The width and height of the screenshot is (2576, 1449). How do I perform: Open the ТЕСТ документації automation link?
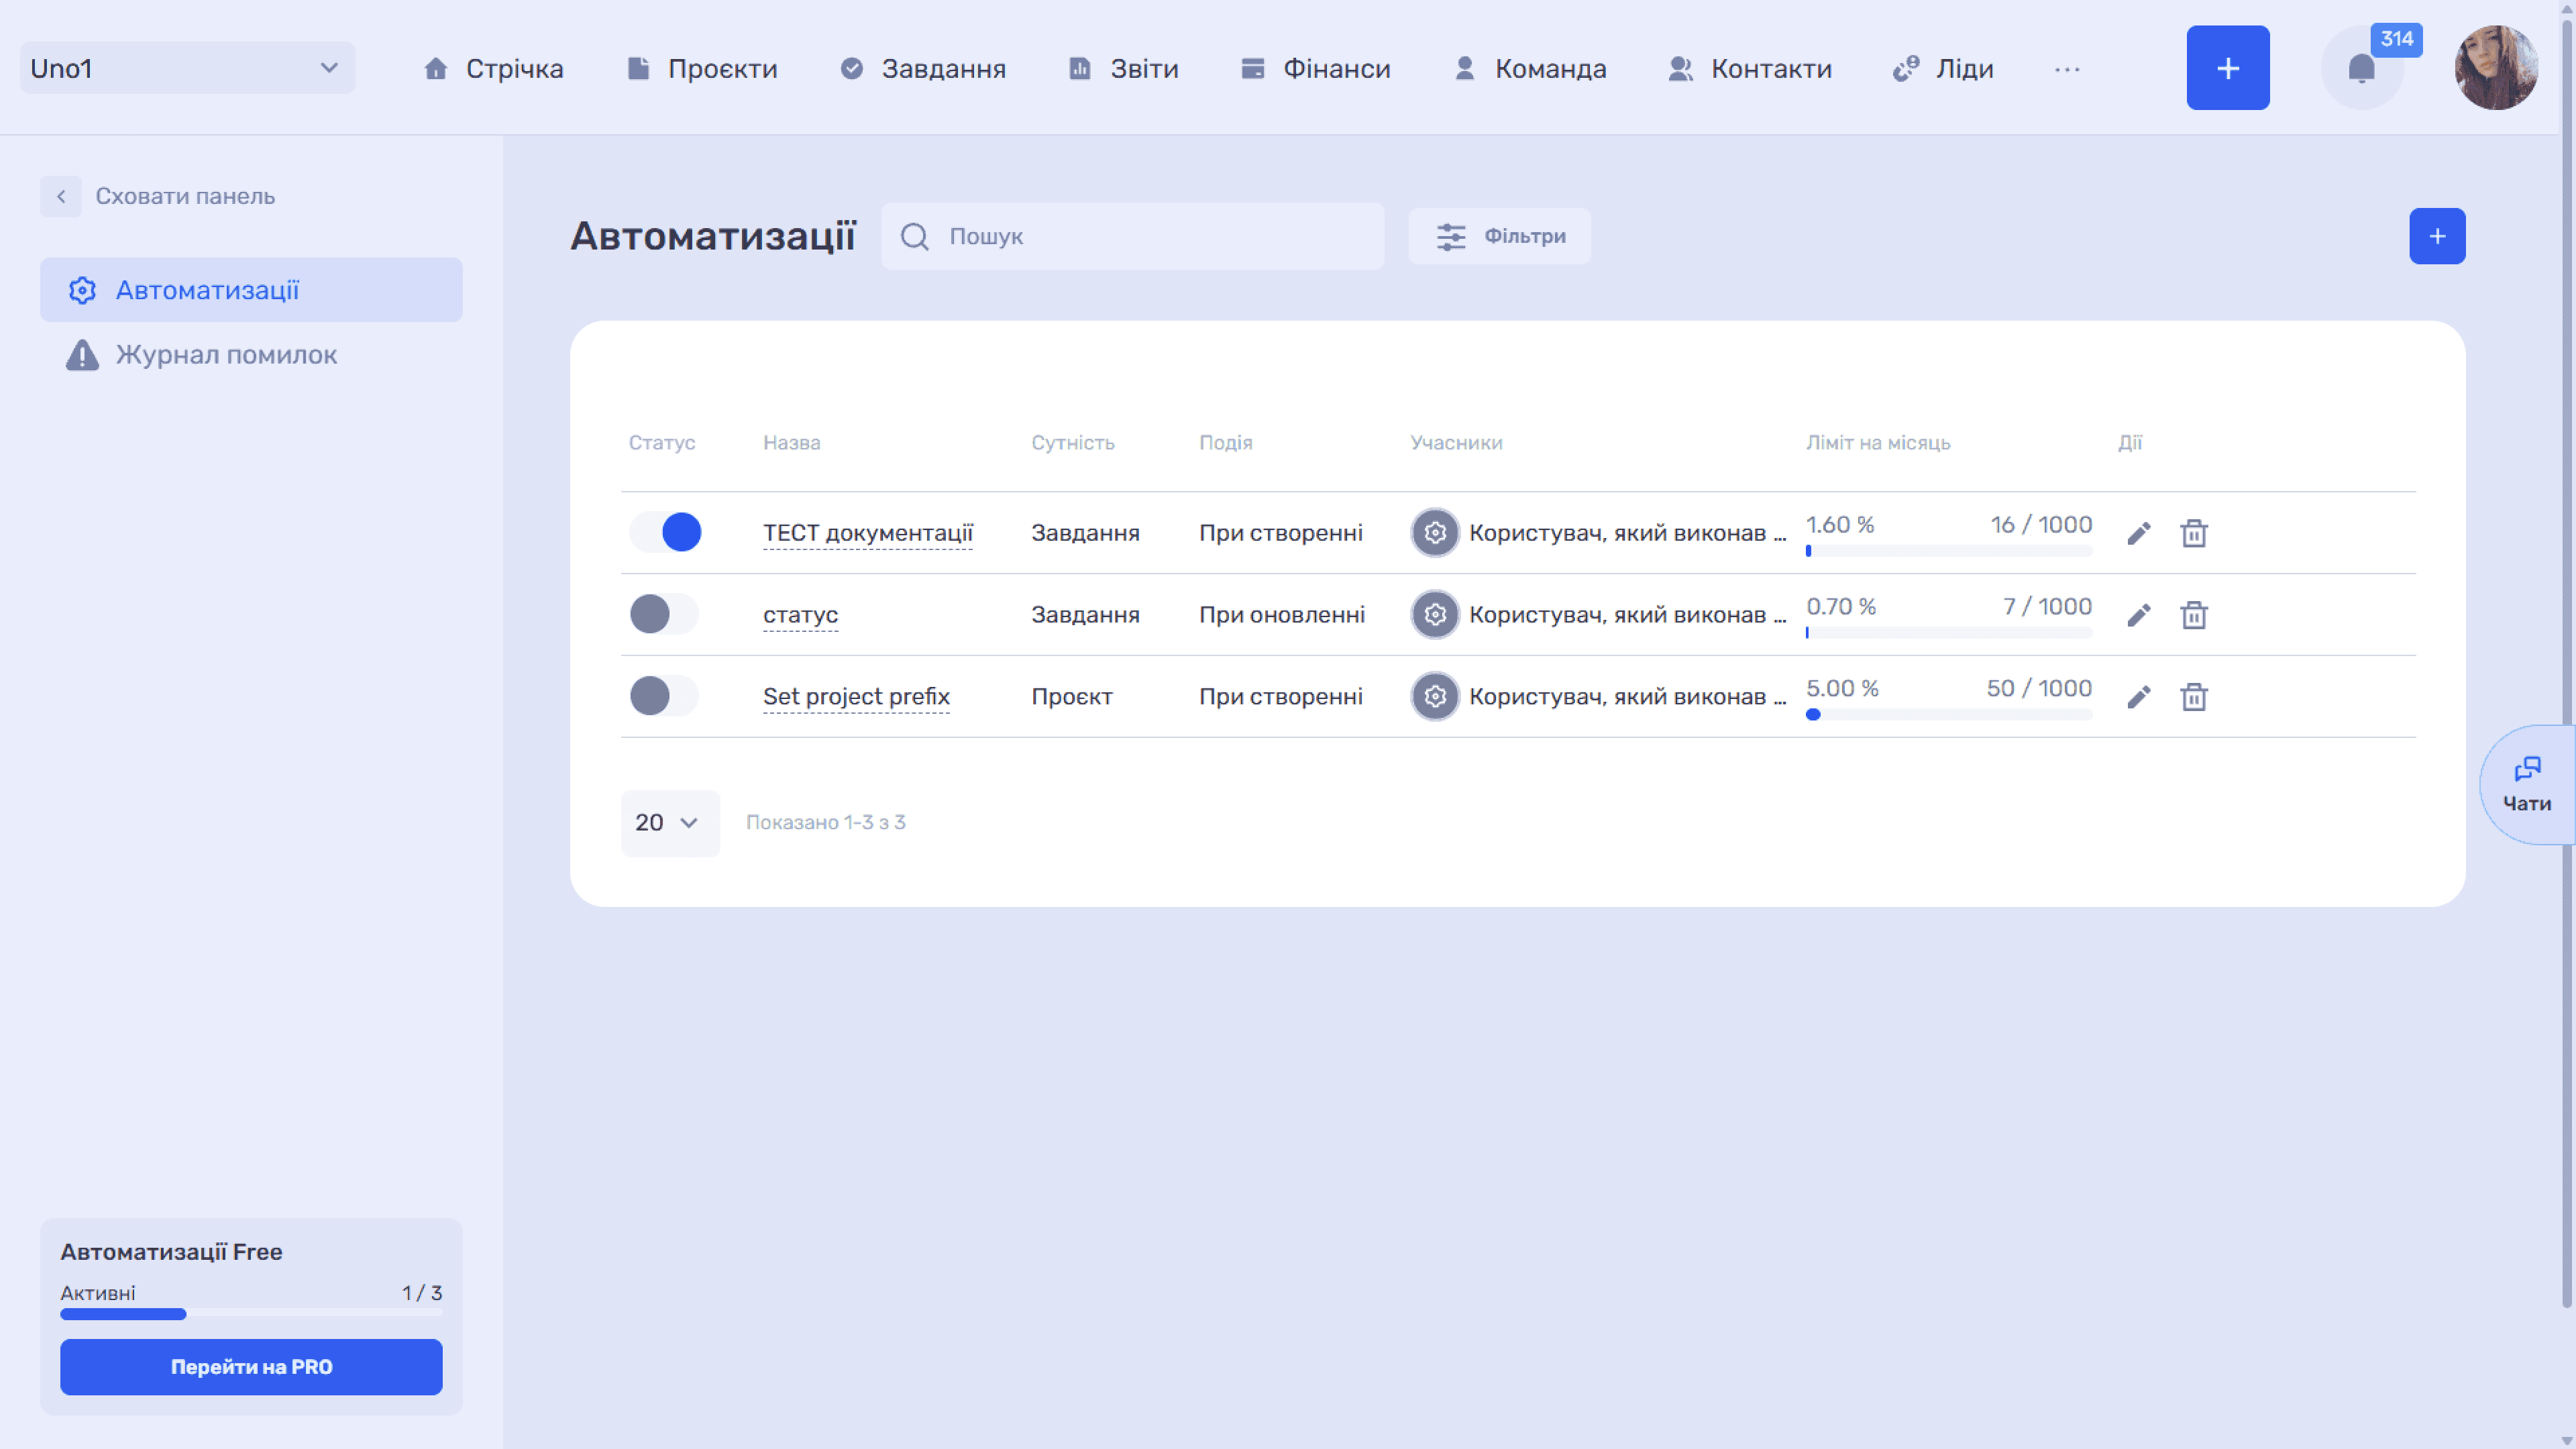[x=867, y=533]
